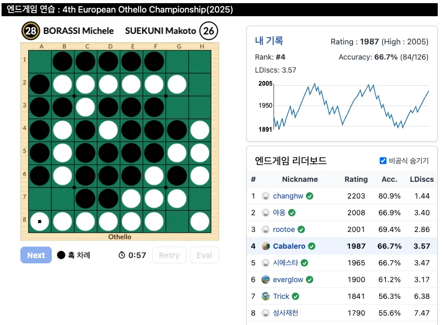Open everglow's profile link
The width and height of the screenshot is (444, 325).
(288, 280)
